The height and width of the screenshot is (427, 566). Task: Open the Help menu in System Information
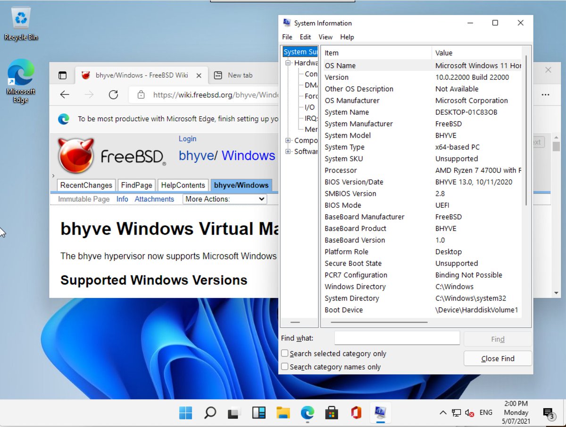click(x=347, y=37)
